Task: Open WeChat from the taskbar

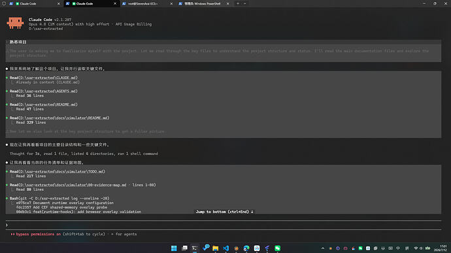Action: (x=278, y=248)
